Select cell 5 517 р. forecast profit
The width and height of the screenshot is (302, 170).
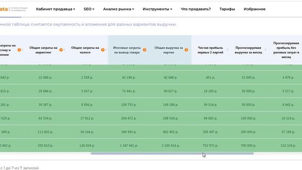[288, 91]
